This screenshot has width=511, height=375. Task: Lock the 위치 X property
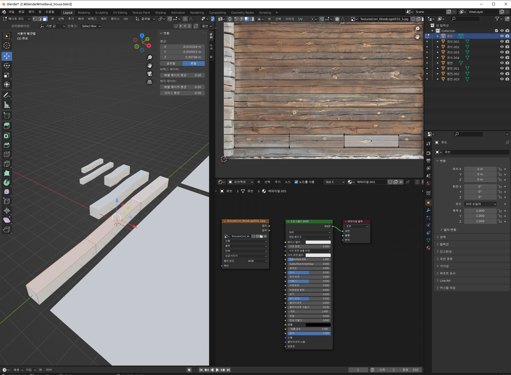click(x=500, y=169)
